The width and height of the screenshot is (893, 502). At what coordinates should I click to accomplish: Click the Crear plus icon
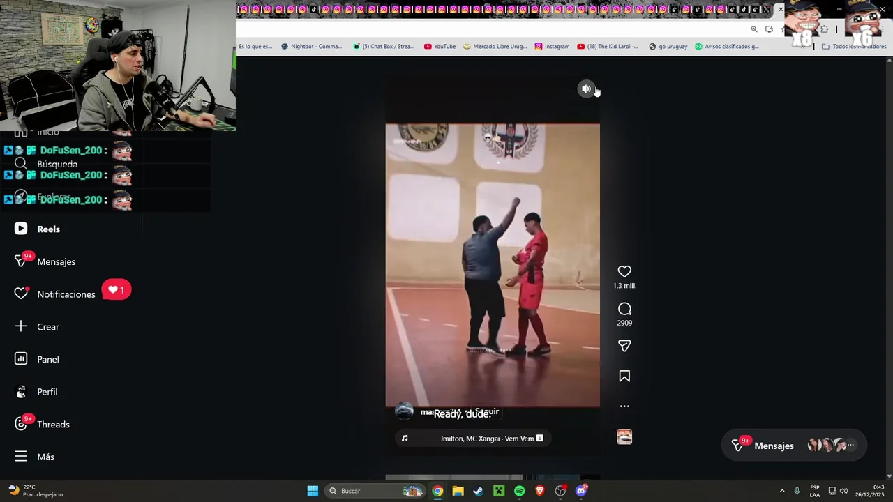click(21, 326)
